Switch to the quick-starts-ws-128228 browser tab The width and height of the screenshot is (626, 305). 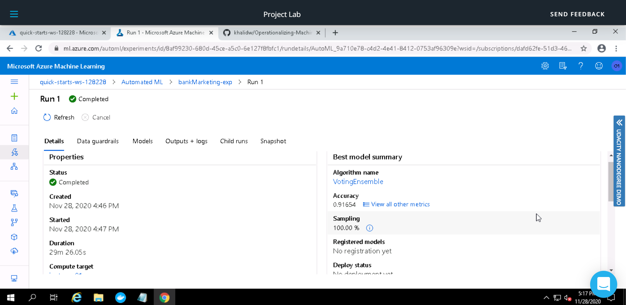coord(58,33)
